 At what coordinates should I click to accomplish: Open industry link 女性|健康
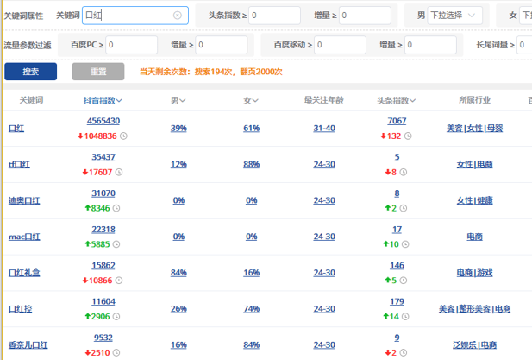tap(474, 200)
